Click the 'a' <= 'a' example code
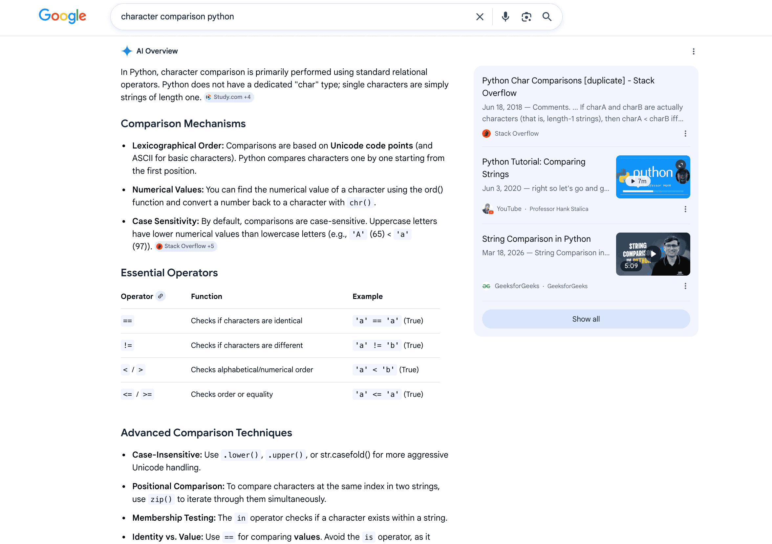772x544 pixels. pos(377,394)
